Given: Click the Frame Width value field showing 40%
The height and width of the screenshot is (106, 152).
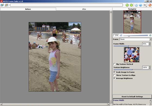Looking at the screenshot, I should coord(145,44).
